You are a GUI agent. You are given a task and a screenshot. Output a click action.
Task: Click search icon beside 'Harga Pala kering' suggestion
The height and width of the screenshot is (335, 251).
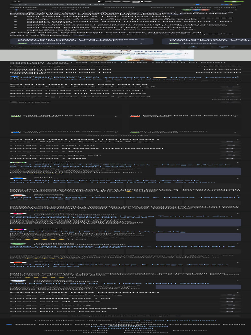(230, 305)
